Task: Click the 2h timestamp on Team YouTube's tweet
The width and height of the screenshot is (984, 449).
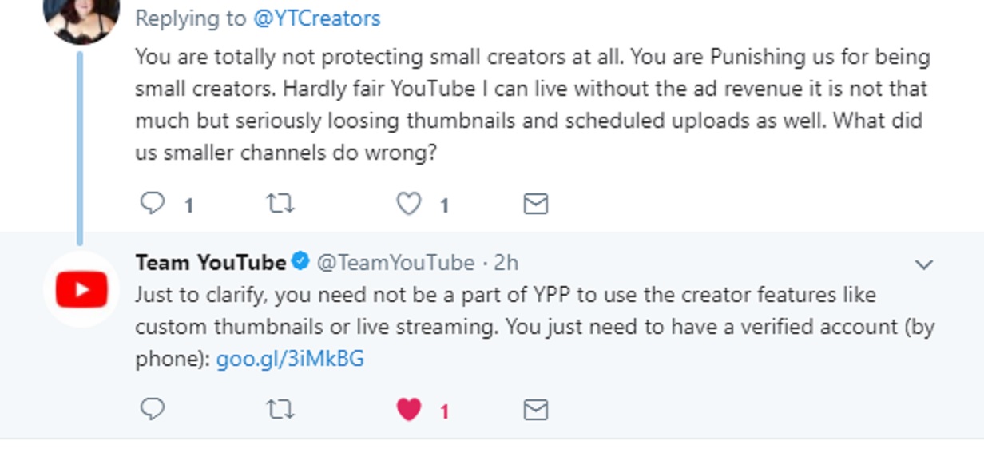Action: click(506, 262)
